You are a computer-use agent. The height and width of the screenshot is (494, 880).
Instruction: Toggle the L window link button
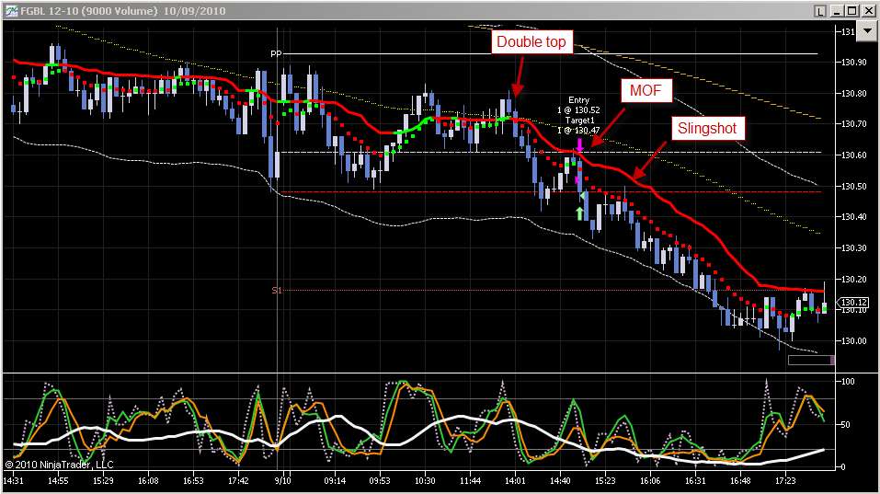pyautogui.click(x=820, y=11)
